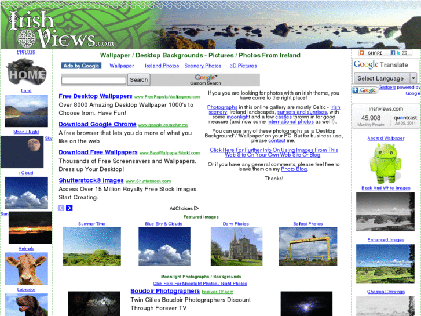Click the Photographs link in intro text
This screenshot has width=421, height=316.
pos(222,107)
